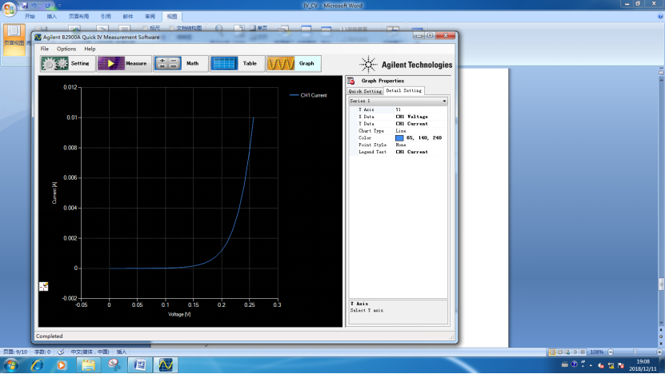Open the Word 插入 ribbon tab
The width and height of the screenshot is (665, 374).
pyautogui.click(x=52, y=17)
